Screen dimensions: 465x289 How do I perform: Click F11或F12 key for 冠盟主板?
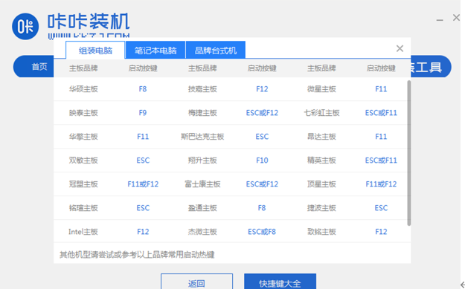[143, 184]
